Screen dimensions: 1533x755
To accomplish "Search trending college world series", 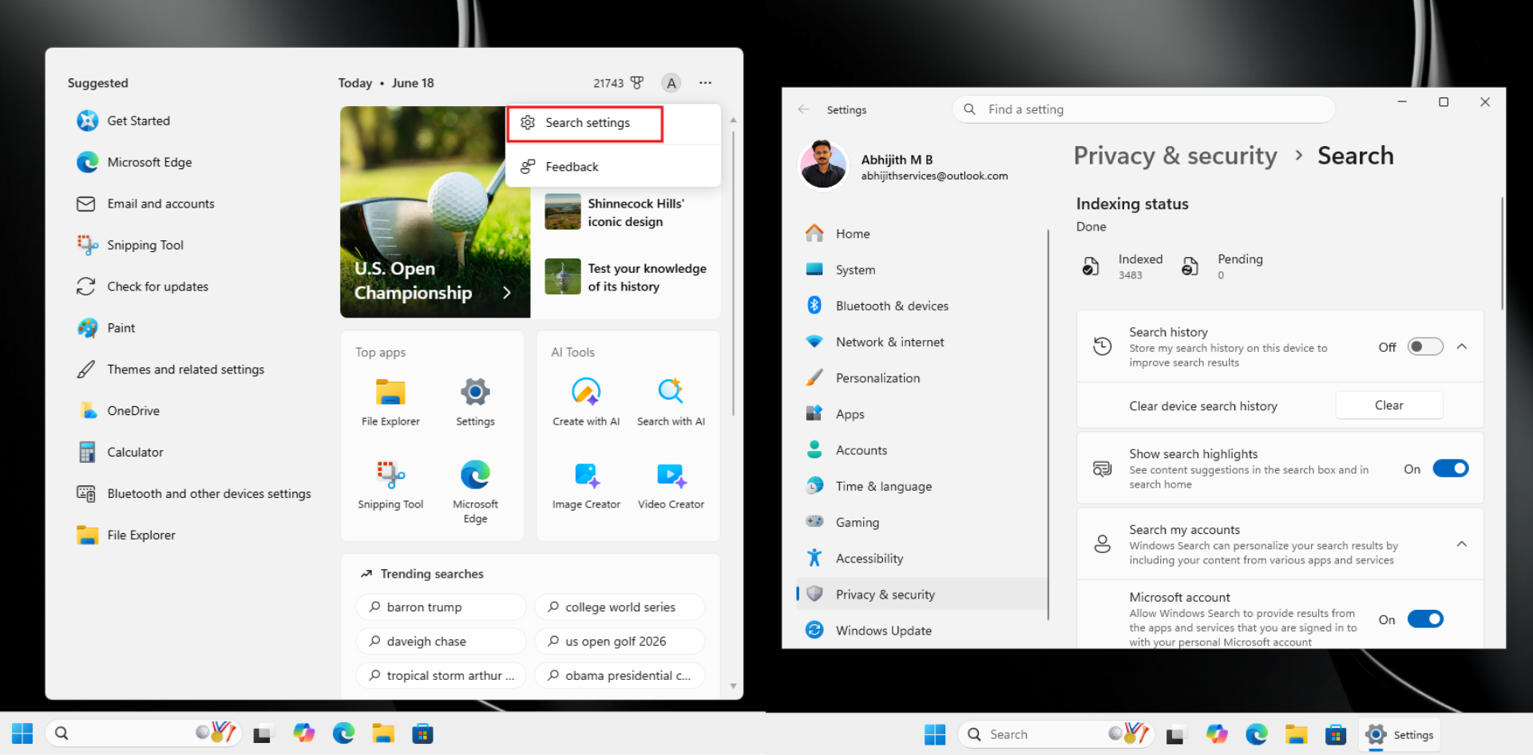I will pos(620,607).
